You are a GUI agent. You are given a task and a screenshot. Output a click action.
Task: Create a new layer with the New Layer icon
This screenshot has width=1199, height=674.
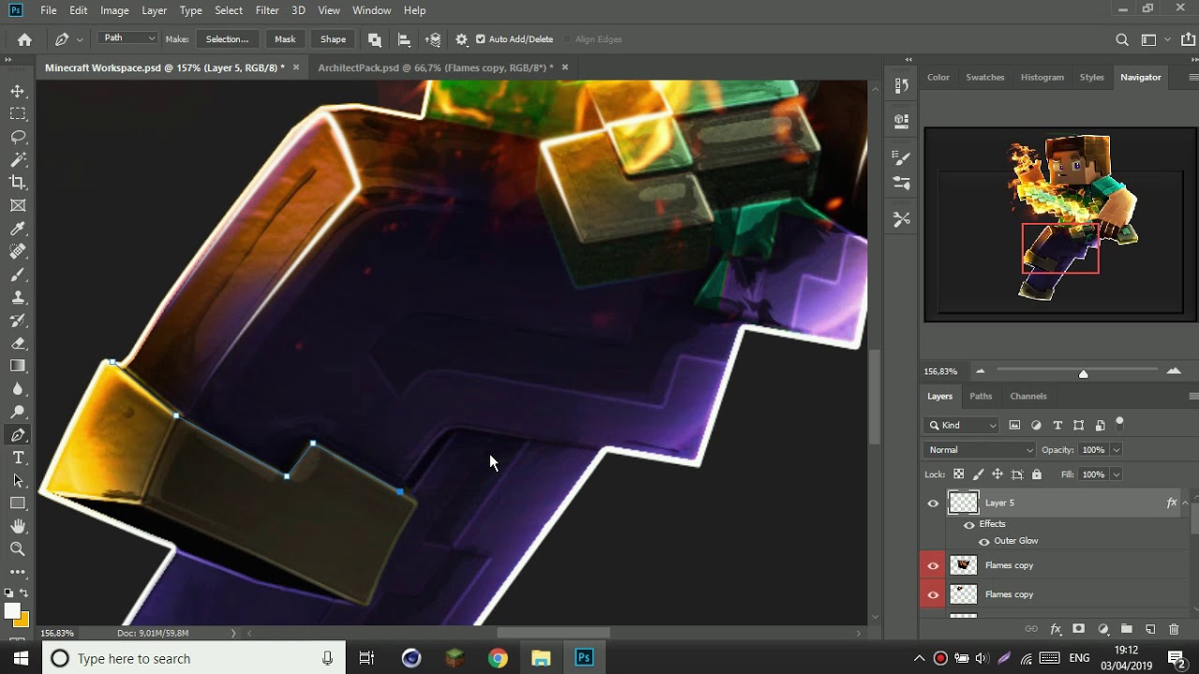[1150, 629]
